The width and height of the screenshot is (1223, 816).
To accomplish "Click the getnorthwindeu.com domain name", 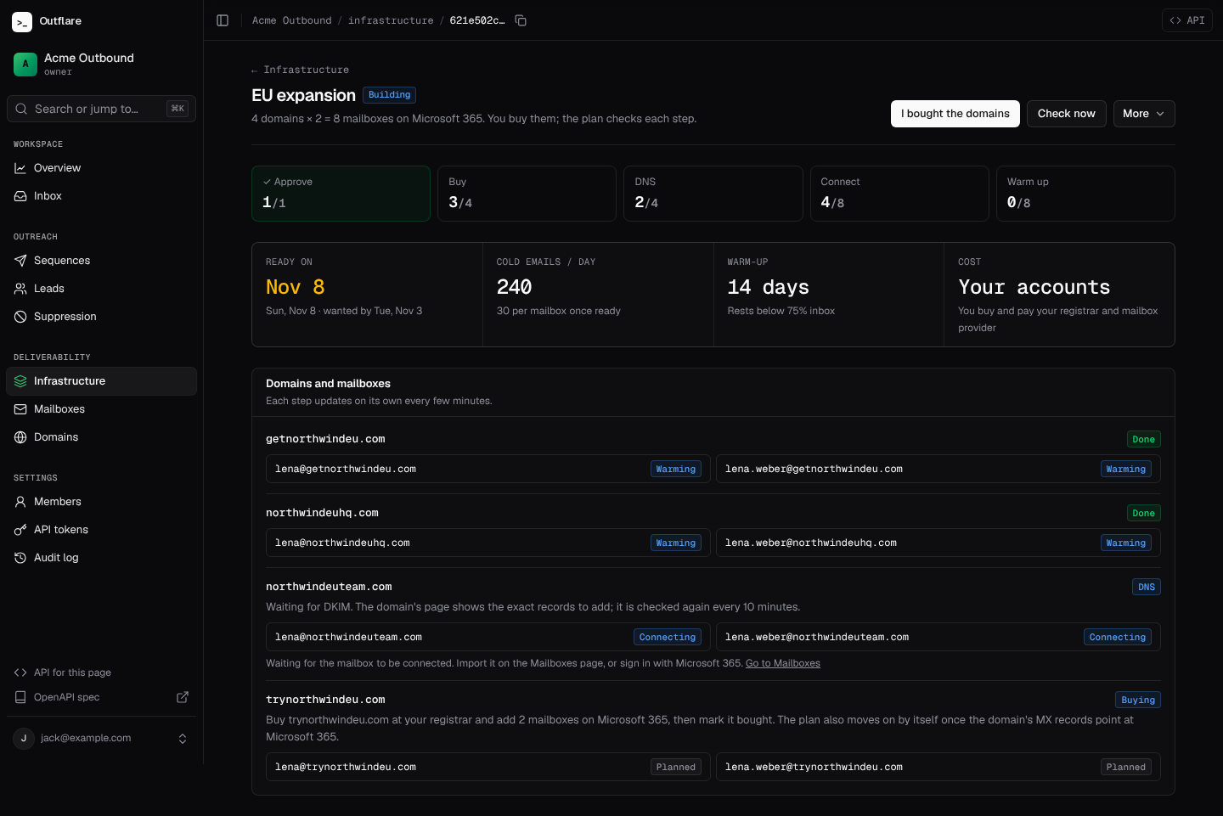I will 325,439.
